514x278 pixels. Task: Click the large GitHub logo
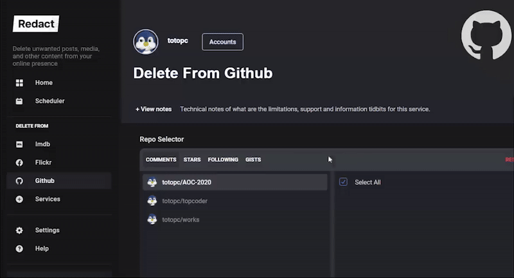(x=486, y=35)
